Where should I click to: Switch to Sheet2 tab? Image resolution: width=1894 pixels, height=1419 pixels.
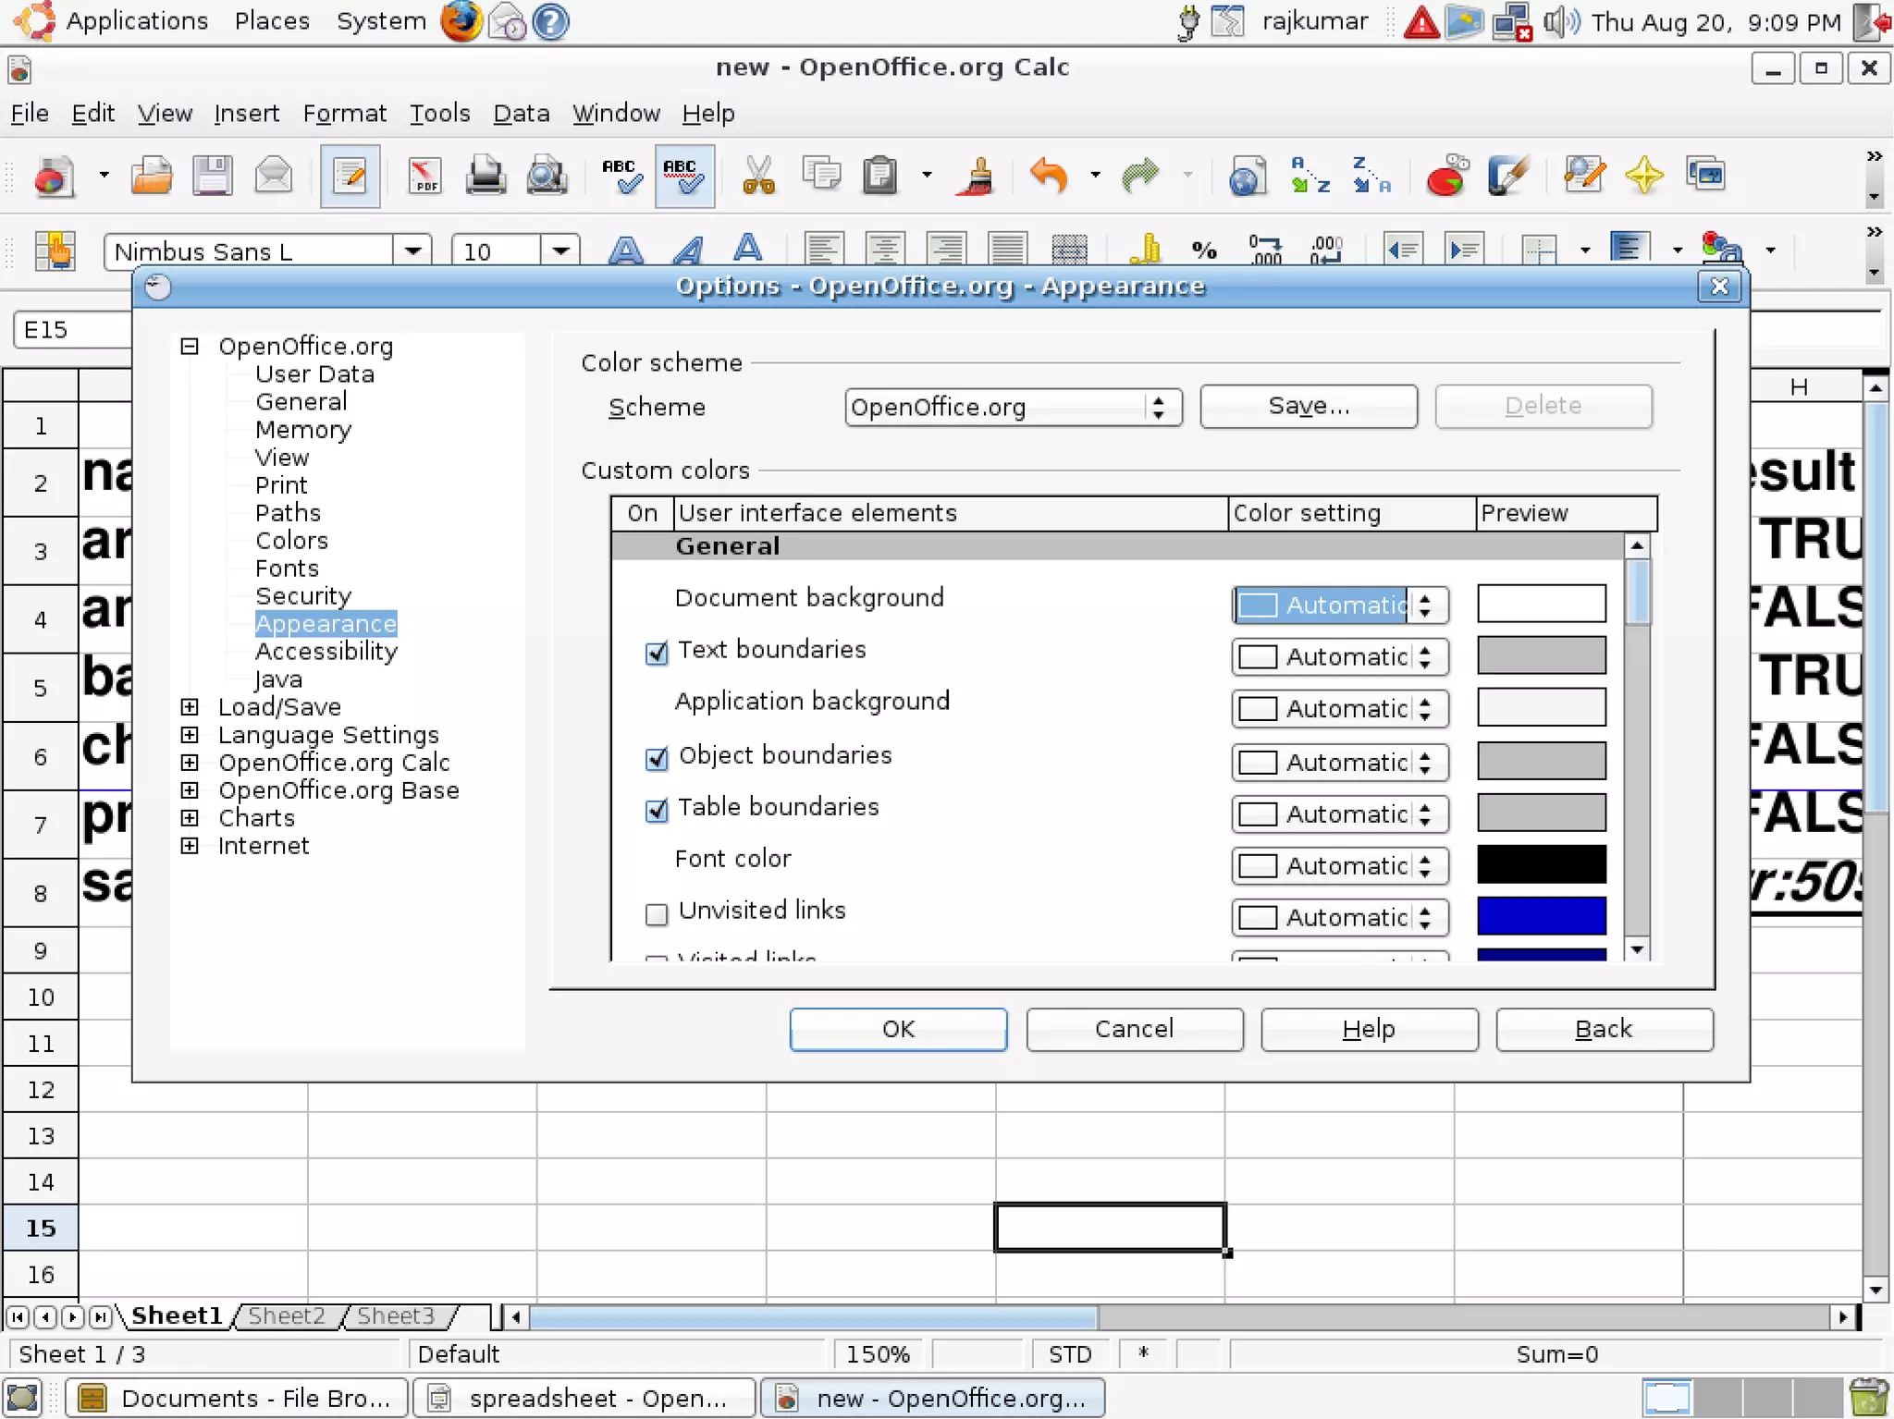click(x=286, y=1315)
